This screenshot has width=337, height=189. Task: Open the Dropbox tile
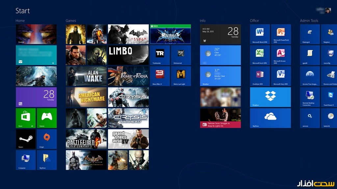coord(270,97)
